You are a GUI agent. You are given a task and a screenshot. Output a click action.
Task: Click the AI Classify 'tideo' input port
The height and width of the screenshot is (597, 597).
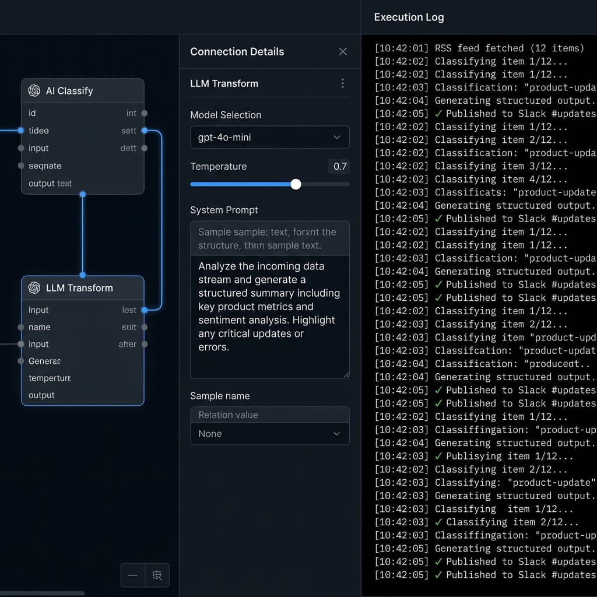point(21,131)
